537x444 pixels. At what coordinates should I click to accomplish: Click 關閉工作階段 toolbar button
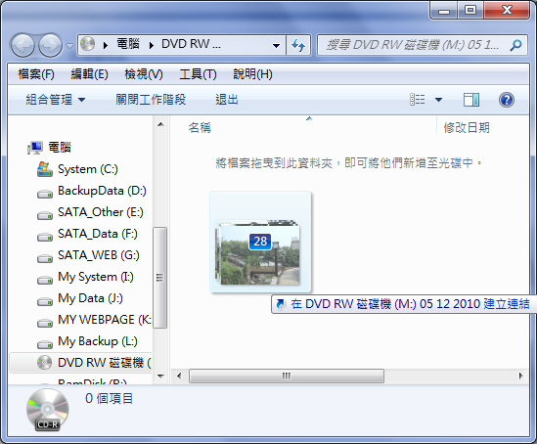tap(151, 100)
